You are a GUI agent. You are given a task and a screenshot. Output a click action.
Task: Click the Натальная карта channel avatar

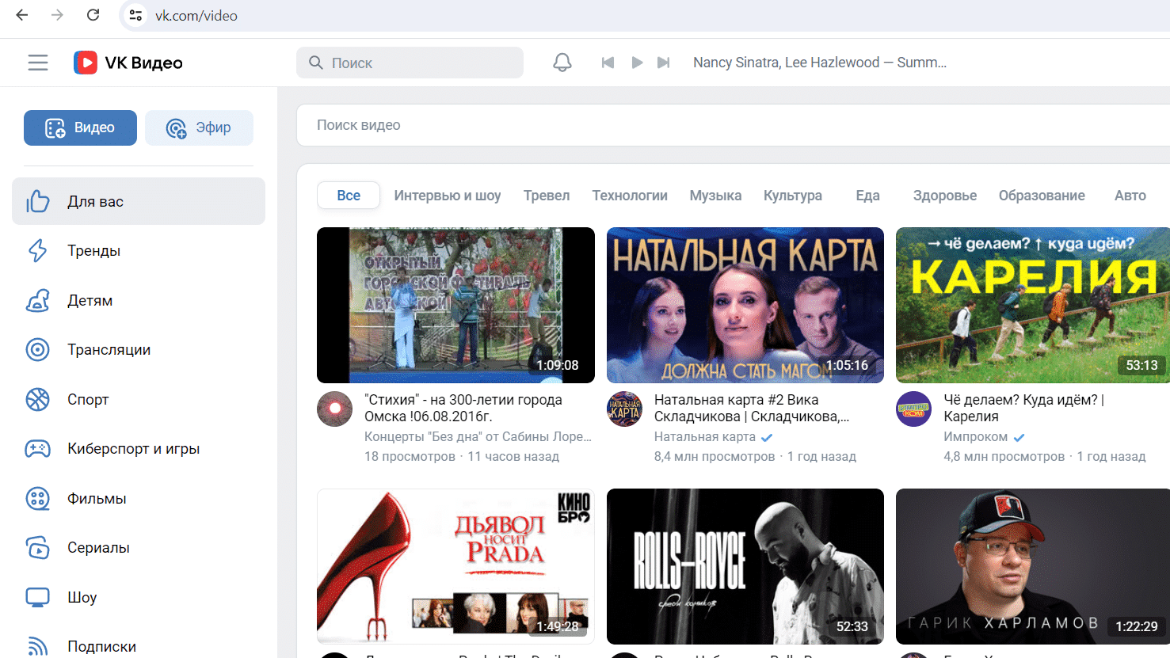point(624,409)
